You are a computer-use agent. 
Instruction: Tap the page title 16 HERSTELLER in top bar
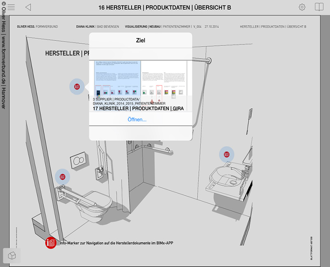165,7
